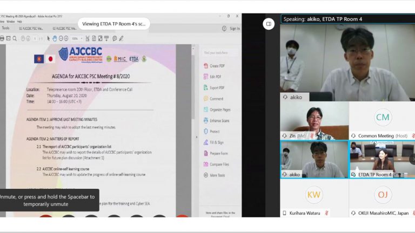Click the Kurihara Wataru participant tile
Viewport: 415px width, 233px height.
(x=314, y=198)
